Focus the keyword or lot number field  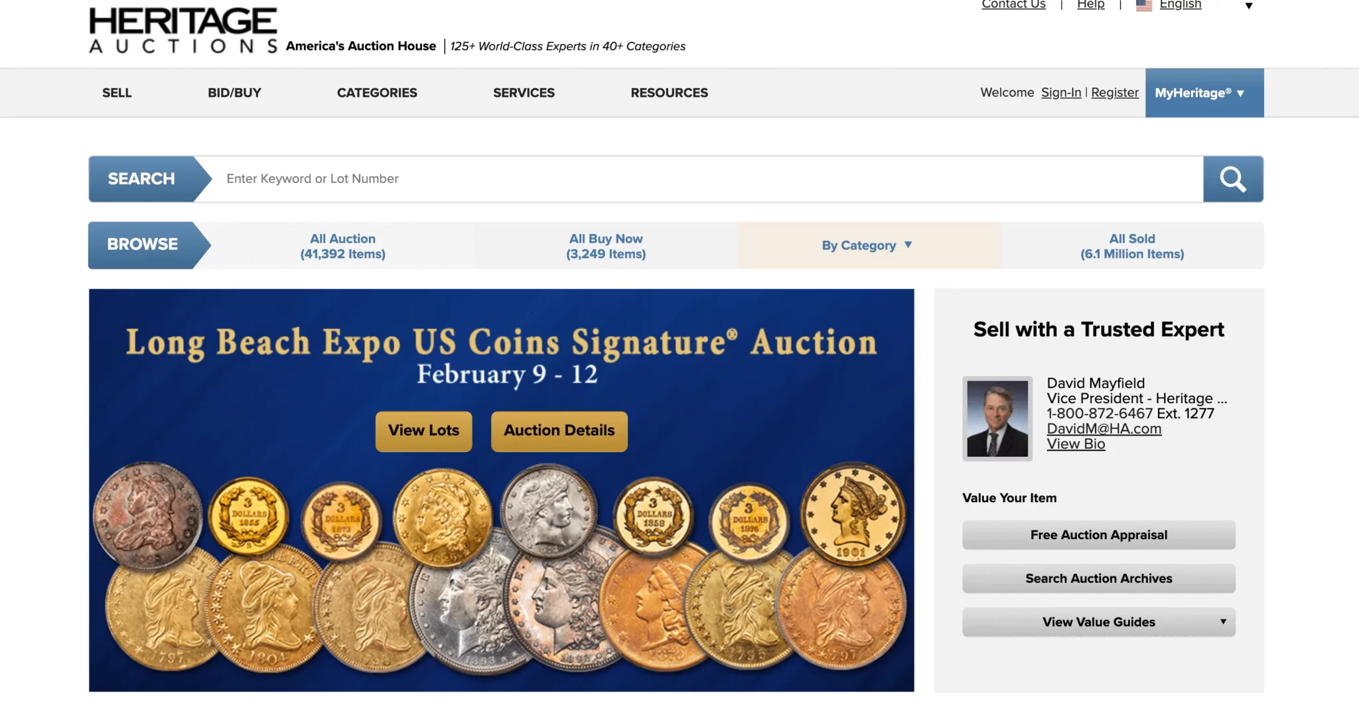point(707,179)
